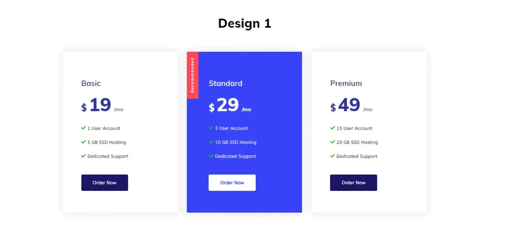The image size is (506, 236).
Task: Order the Basic plan with Order Now
Action: (105, 182)
